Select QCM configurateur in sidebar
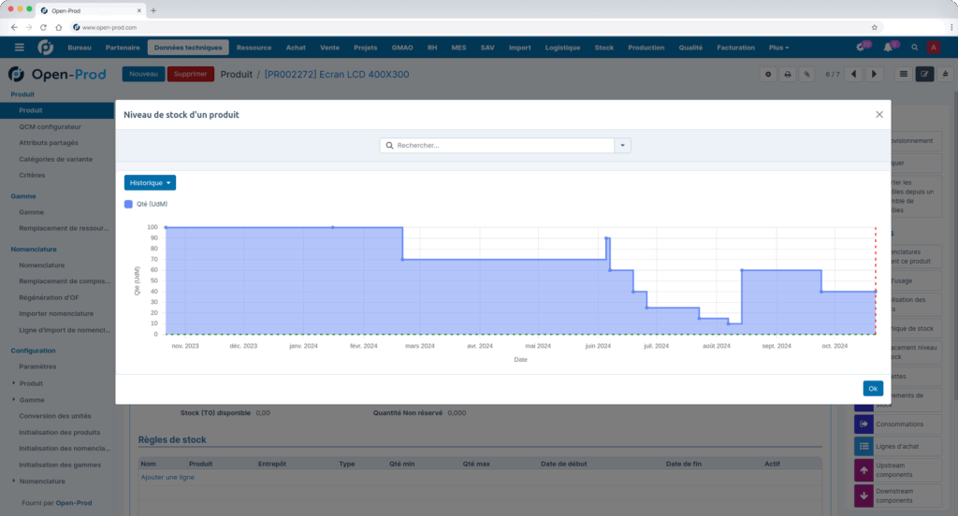 [51, 126]
